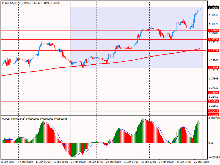The image size is (220, 165).
Task: Click the 17 Jan 00:00 time label
Action: pyautogui.click(x=25, y=162)
